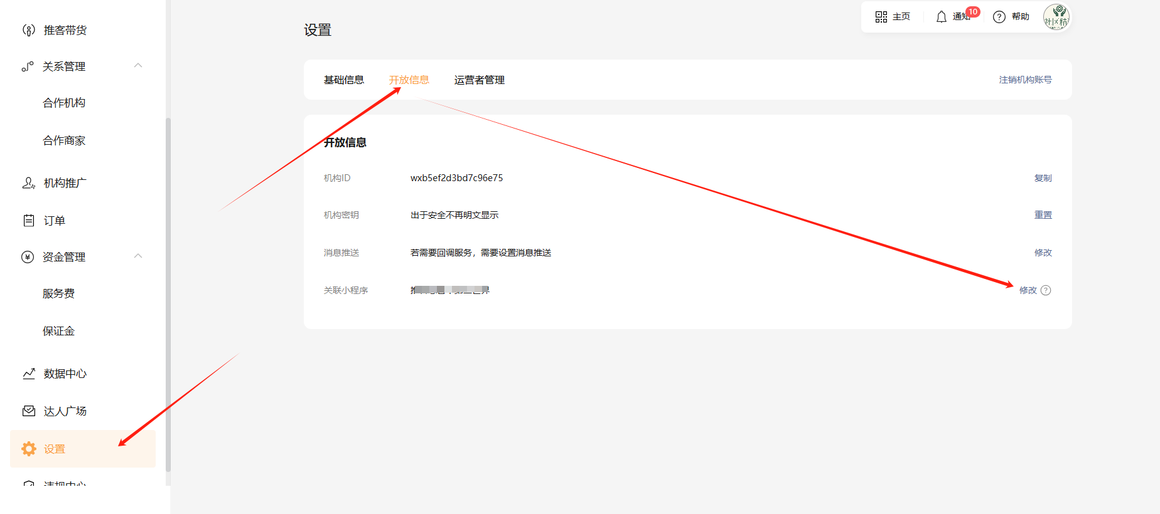Click the 设置 gear icon
The width and height of the screenshot is (1160, 514).
pyautogui.click(x=28, y=449)
